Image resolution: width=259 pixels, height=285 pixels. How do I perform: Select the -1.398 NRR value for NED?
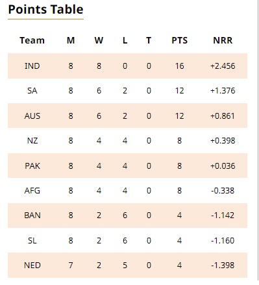(223, 266)
